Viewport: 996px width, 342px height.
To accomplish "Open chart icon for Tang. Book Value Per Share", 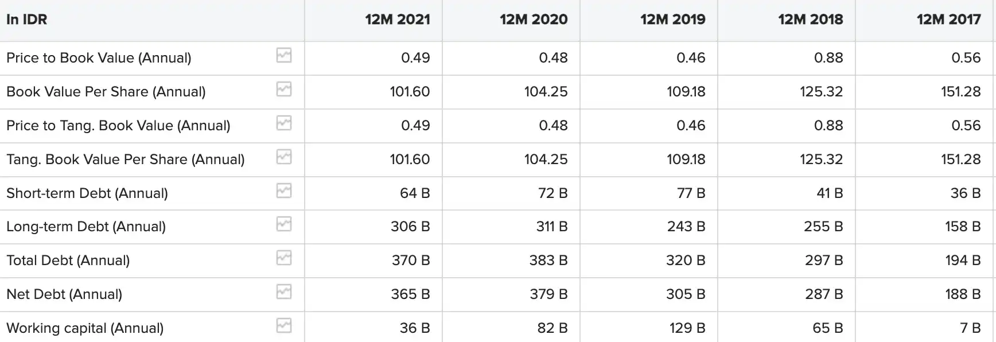I will tap(284, 157).
